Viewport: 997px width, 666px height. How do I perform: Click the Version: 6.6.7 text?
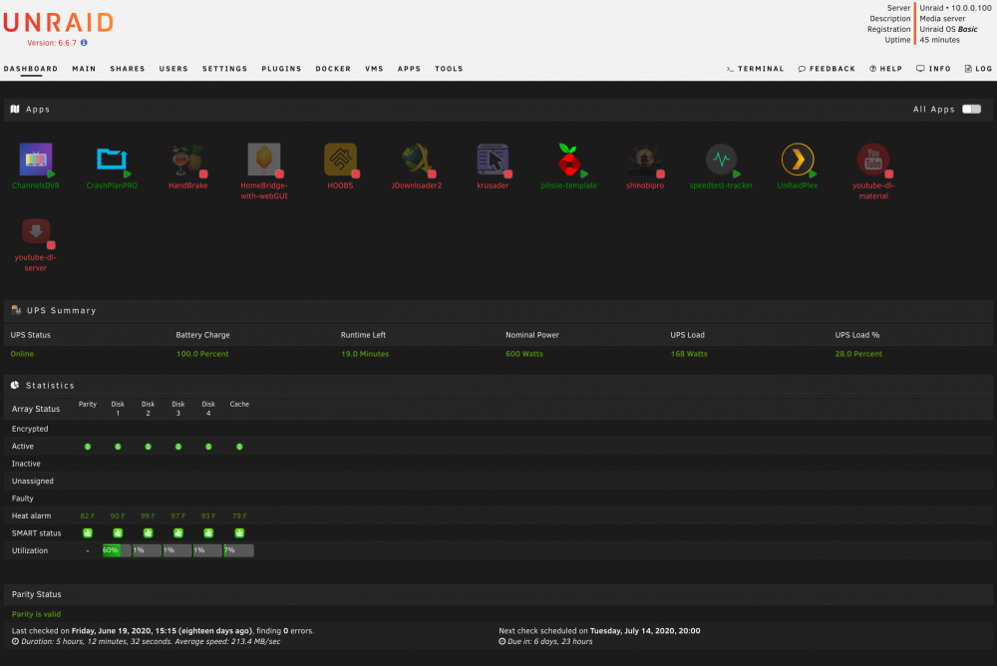point(52,43)
